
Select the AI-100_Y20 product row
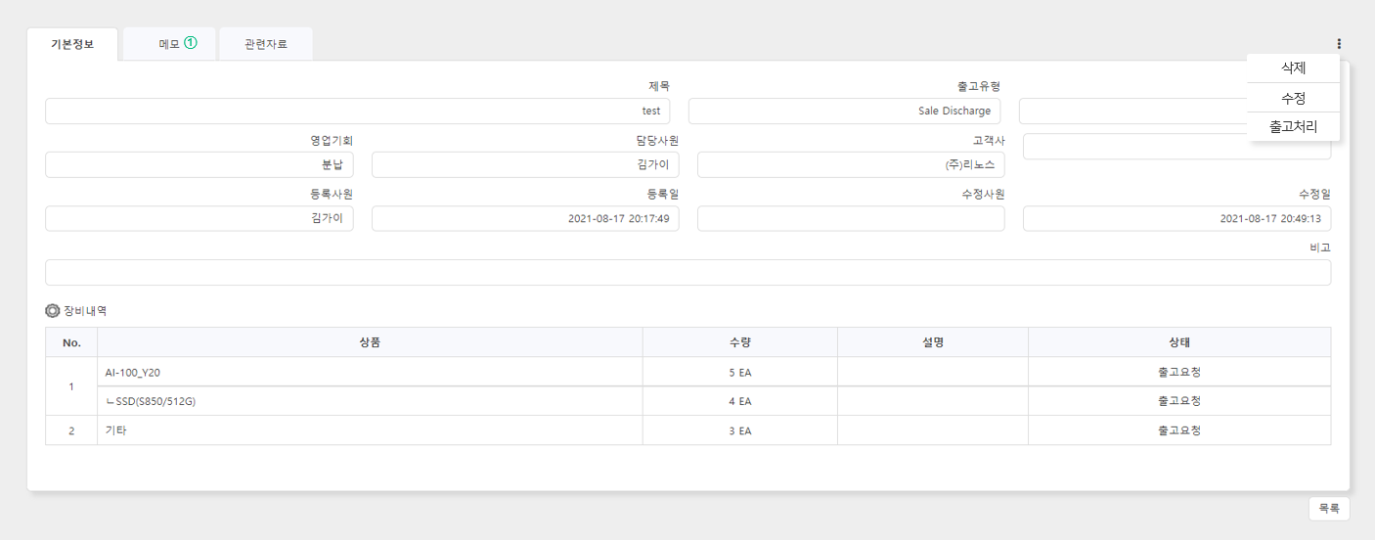(714, 372)
